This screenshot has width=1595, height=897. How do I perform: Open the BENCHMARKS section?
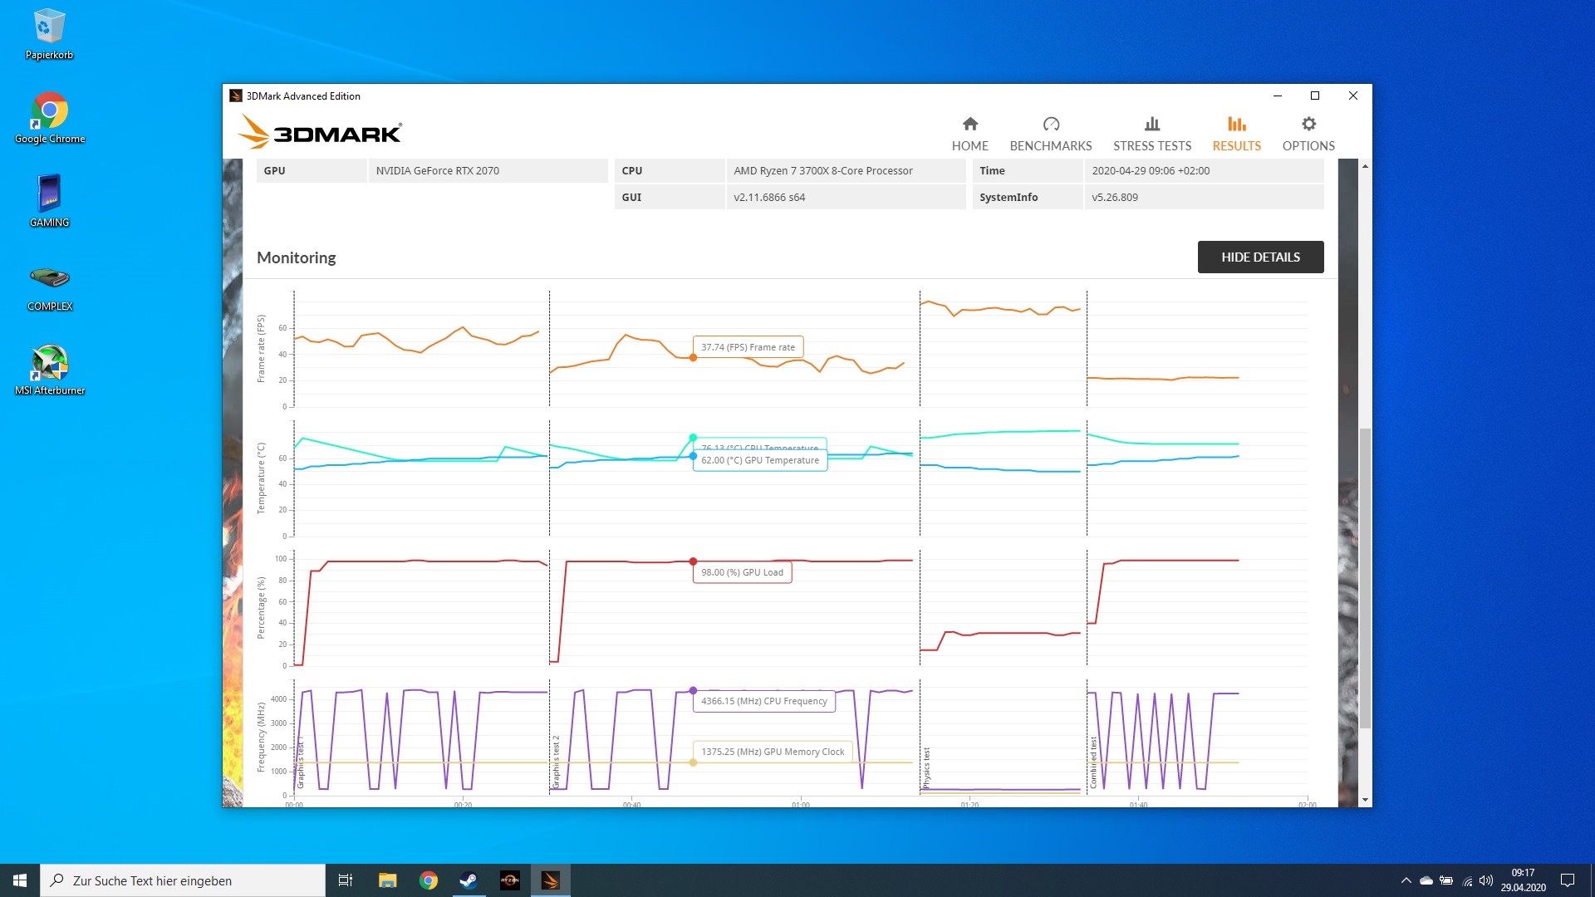pos(1050,133)
